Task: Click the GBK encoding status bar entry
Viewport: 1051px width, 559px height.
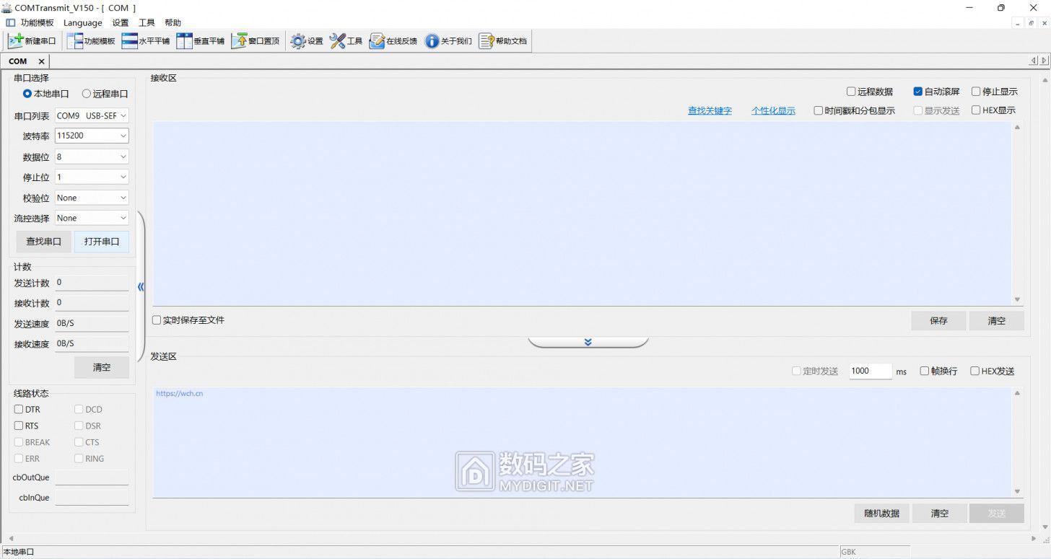Action: click(874, 552)
